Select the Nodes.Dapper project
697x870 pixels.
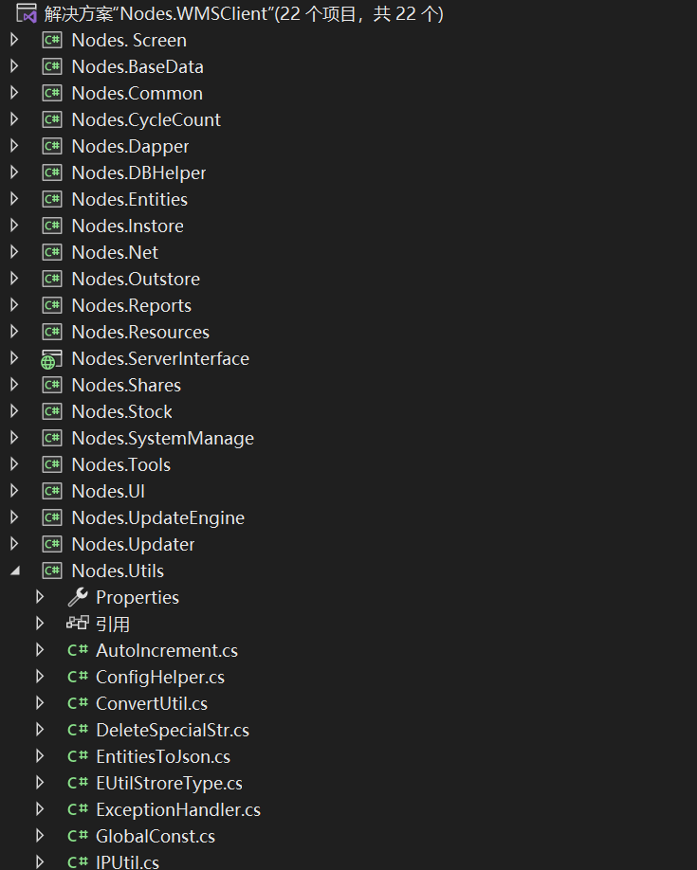[131, 147]
